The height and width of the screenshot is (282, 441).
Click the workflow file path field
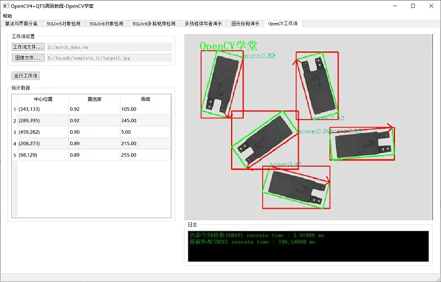click(x=109, y=47)
